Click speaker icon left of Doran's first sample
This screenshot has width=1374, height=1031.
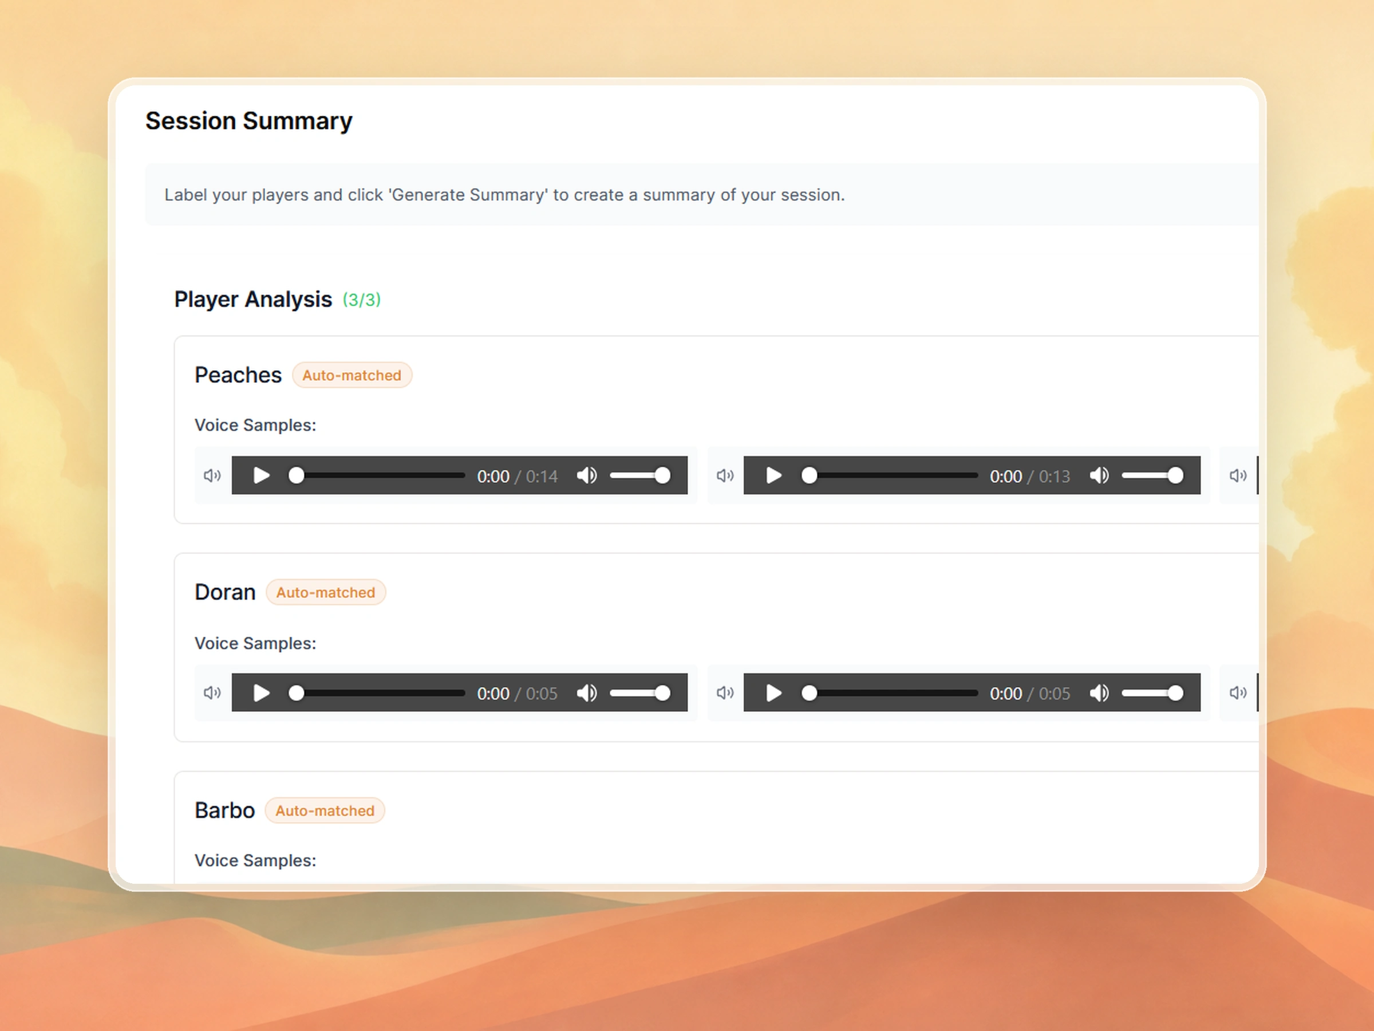pos(212,693)
